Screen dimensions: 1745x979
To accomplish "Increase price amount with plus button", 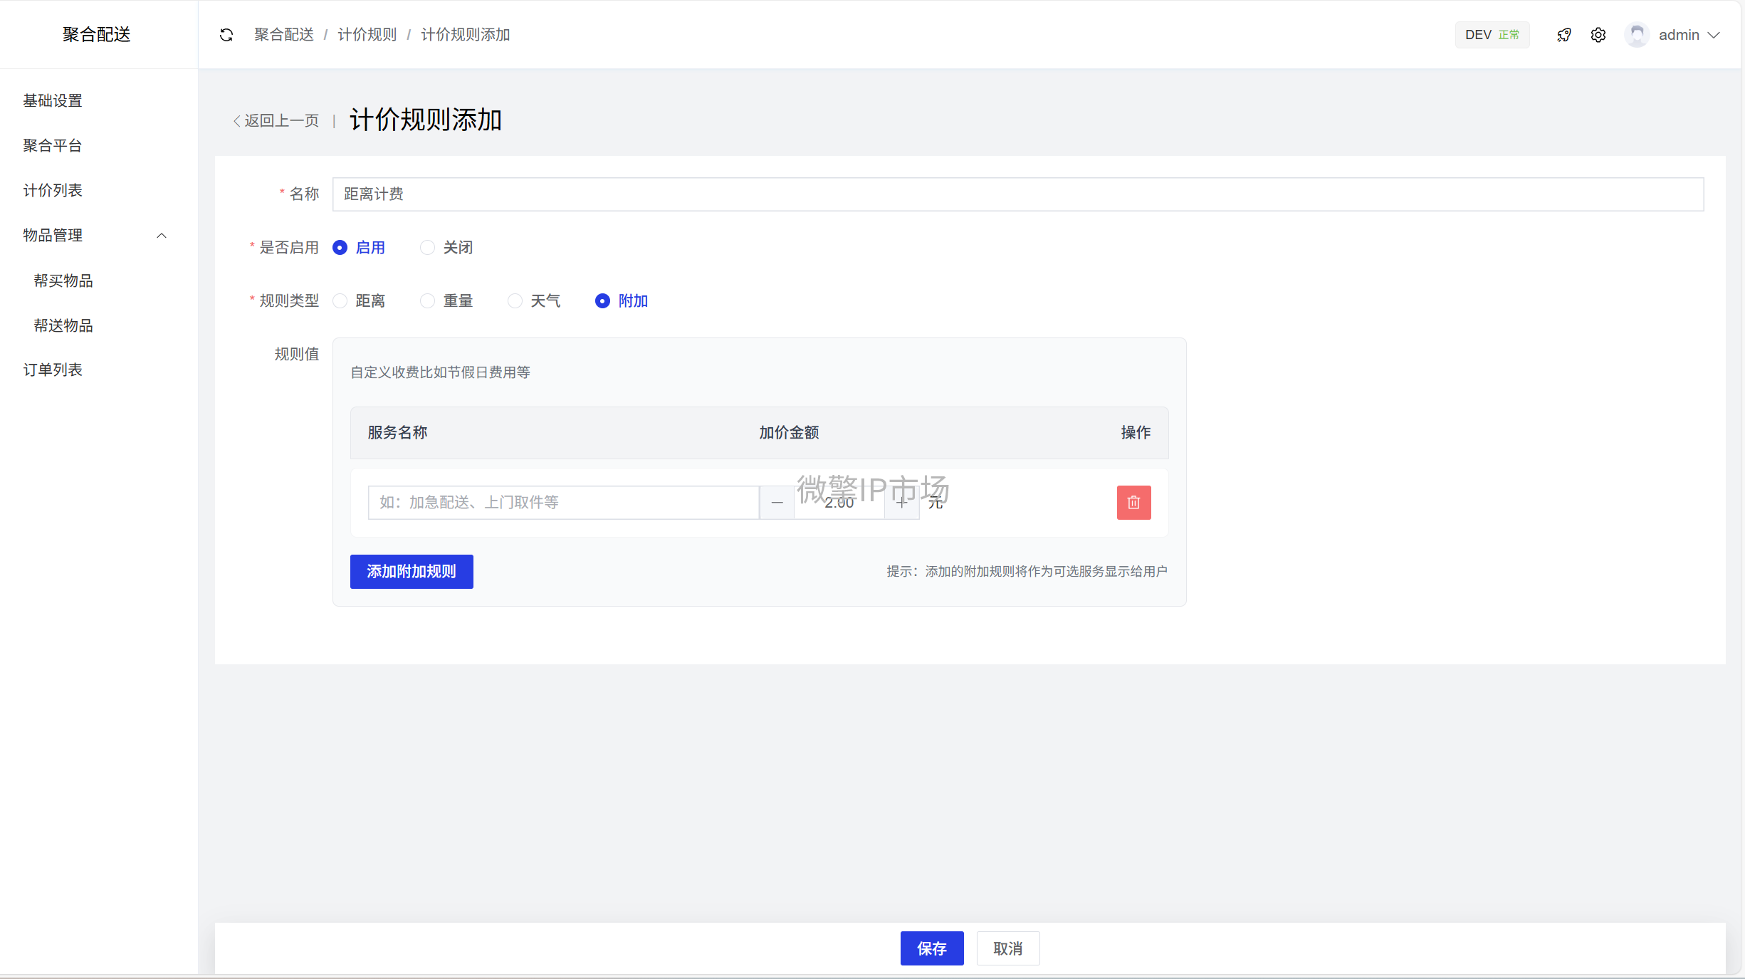I will point(902,503).
